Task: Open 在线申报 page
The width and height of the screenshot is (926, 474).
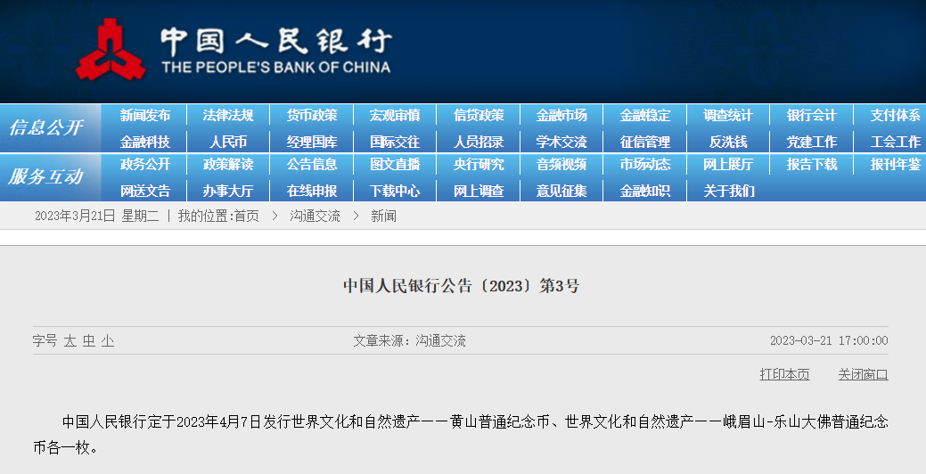Action: coord(312,191)
